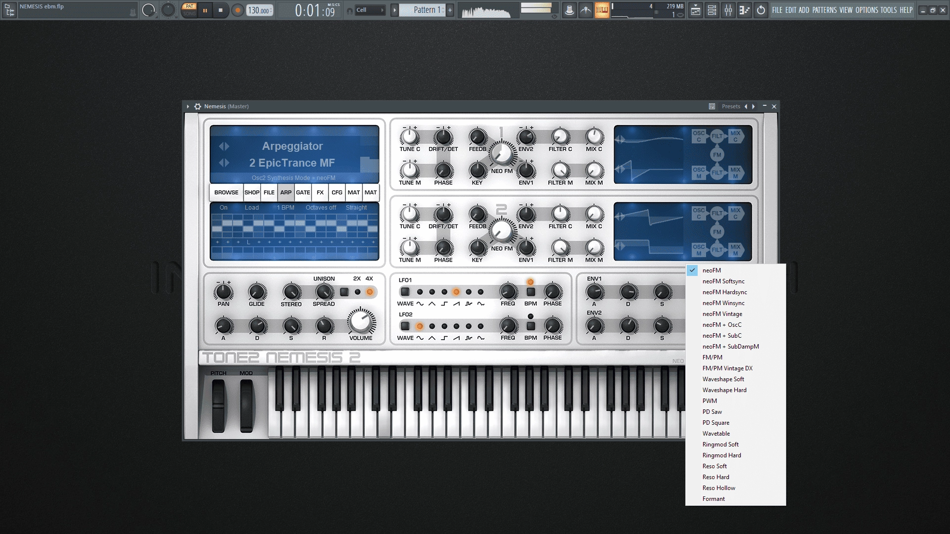Choose Formant synthesis mode

click(x=736, y=499)
